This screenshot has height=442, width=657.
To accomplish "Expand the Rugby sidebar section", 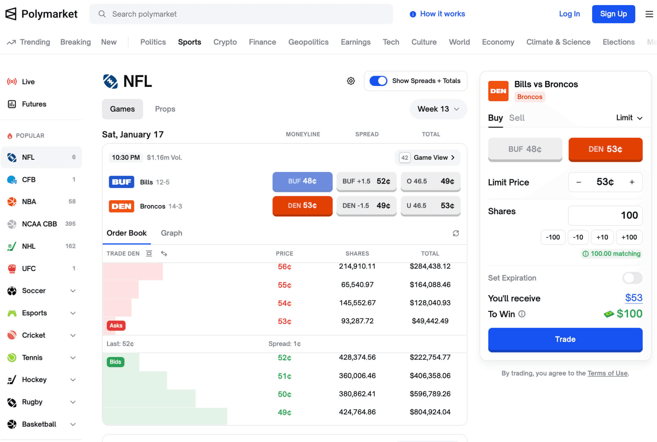I will [x=73, y=402].
